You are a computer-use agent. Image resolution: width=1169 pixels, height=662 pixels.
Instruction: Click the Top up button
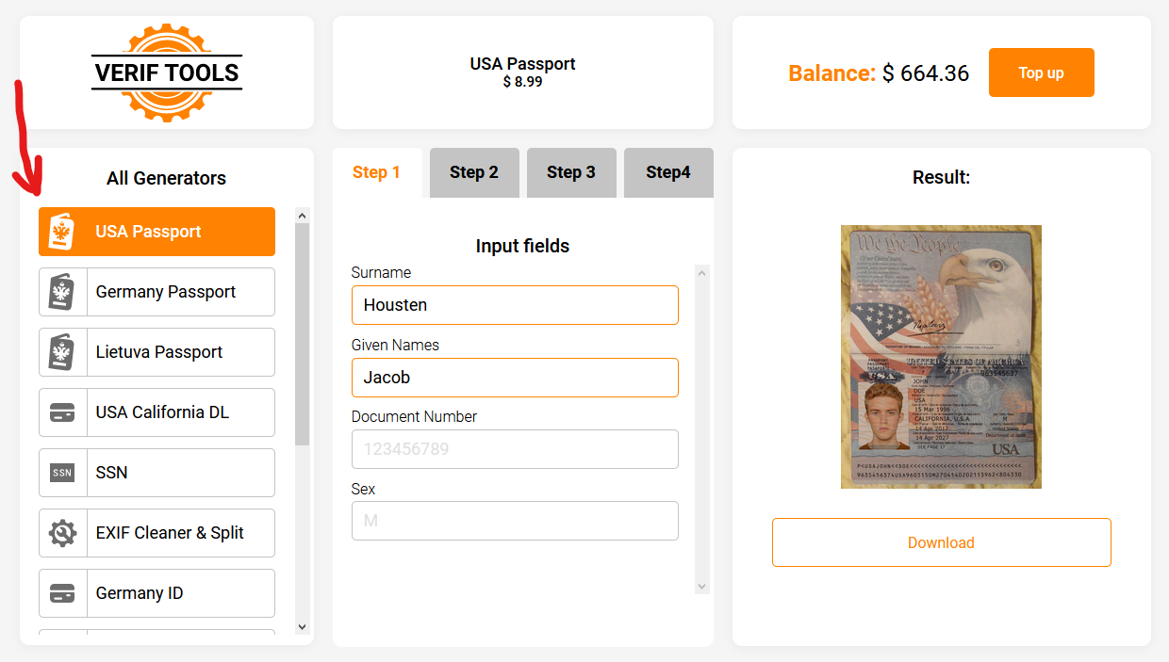(1041, 73)
